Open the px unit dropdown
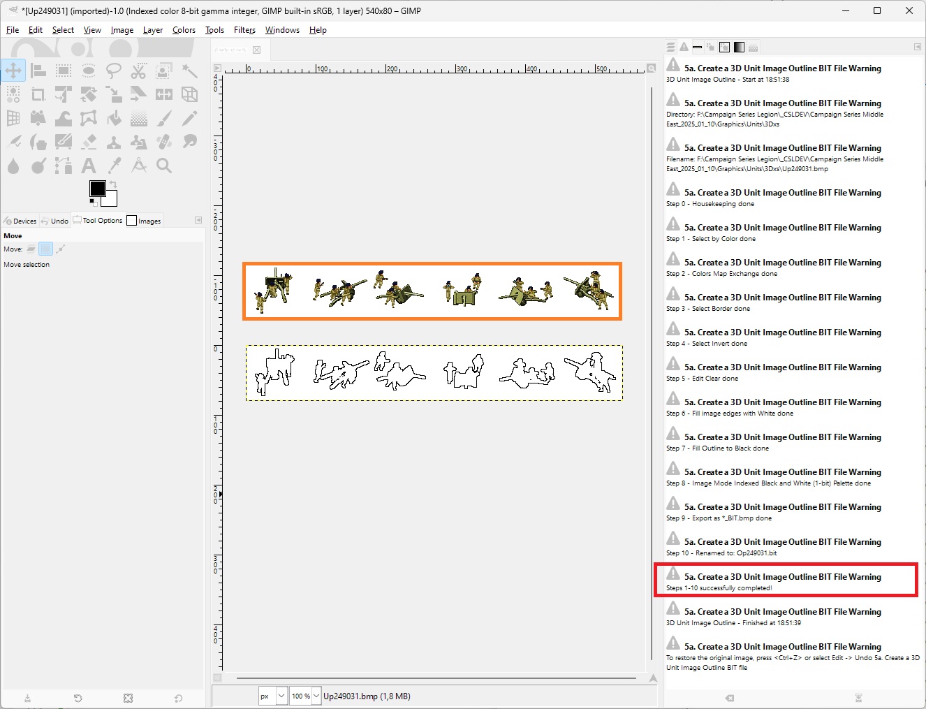Screen dimensions: 926x709 [x=273, y=696]
